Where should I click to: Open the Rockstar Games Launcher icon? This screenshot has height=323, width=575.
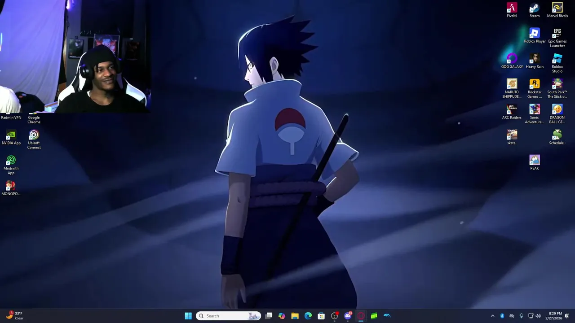coord(535,89)
